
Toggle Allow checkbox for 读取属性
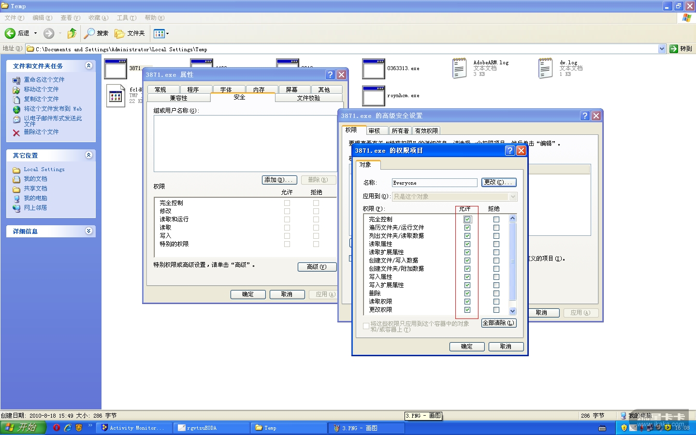[467, 244]
